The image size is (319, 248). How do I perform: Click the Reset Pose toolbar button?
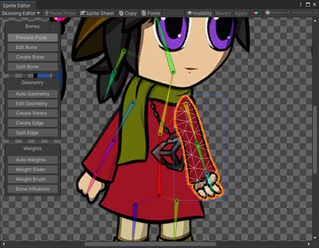[59, 13]
